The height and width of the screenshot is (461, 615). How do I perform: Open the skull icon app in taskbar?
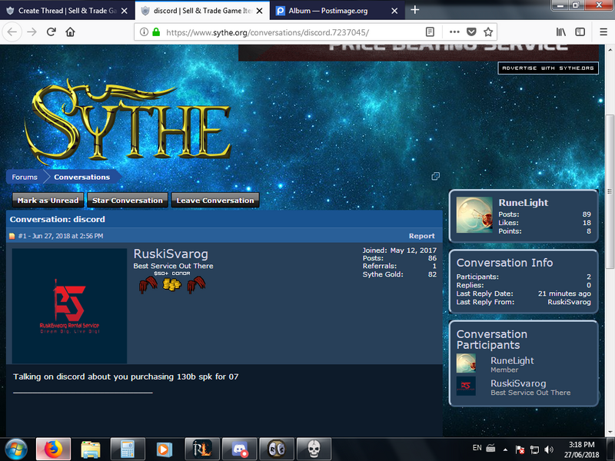314,449
